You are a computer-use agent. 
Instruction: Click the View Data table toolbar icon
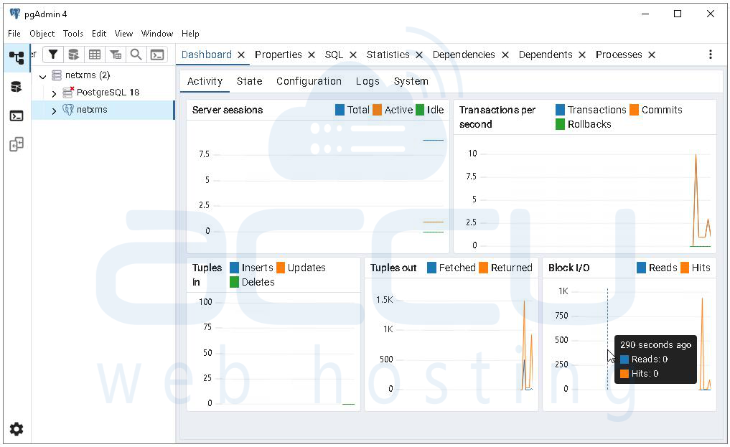click(x=95, y=55)
